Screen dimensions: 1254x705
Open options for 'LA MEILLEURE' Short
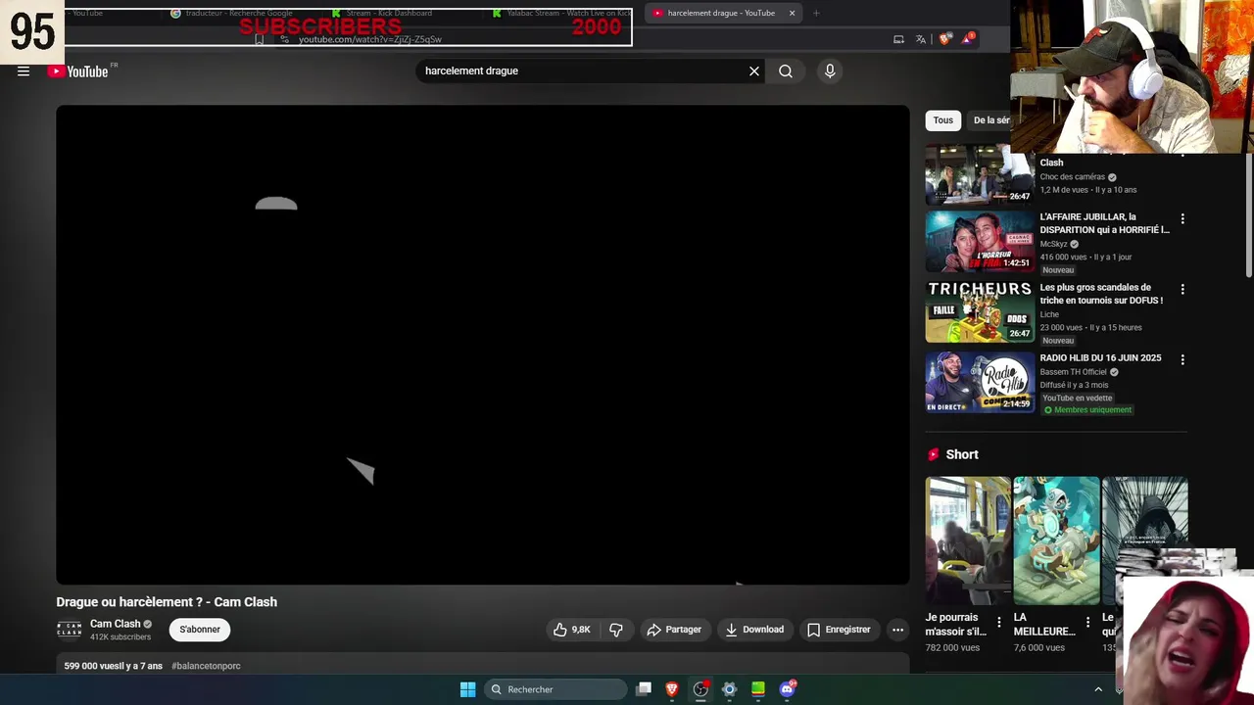(1087, 622)
